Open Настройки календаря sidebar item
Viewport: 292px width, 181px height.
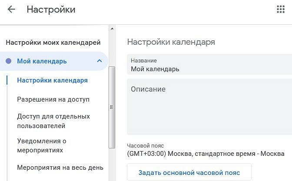tap(52, 80)
